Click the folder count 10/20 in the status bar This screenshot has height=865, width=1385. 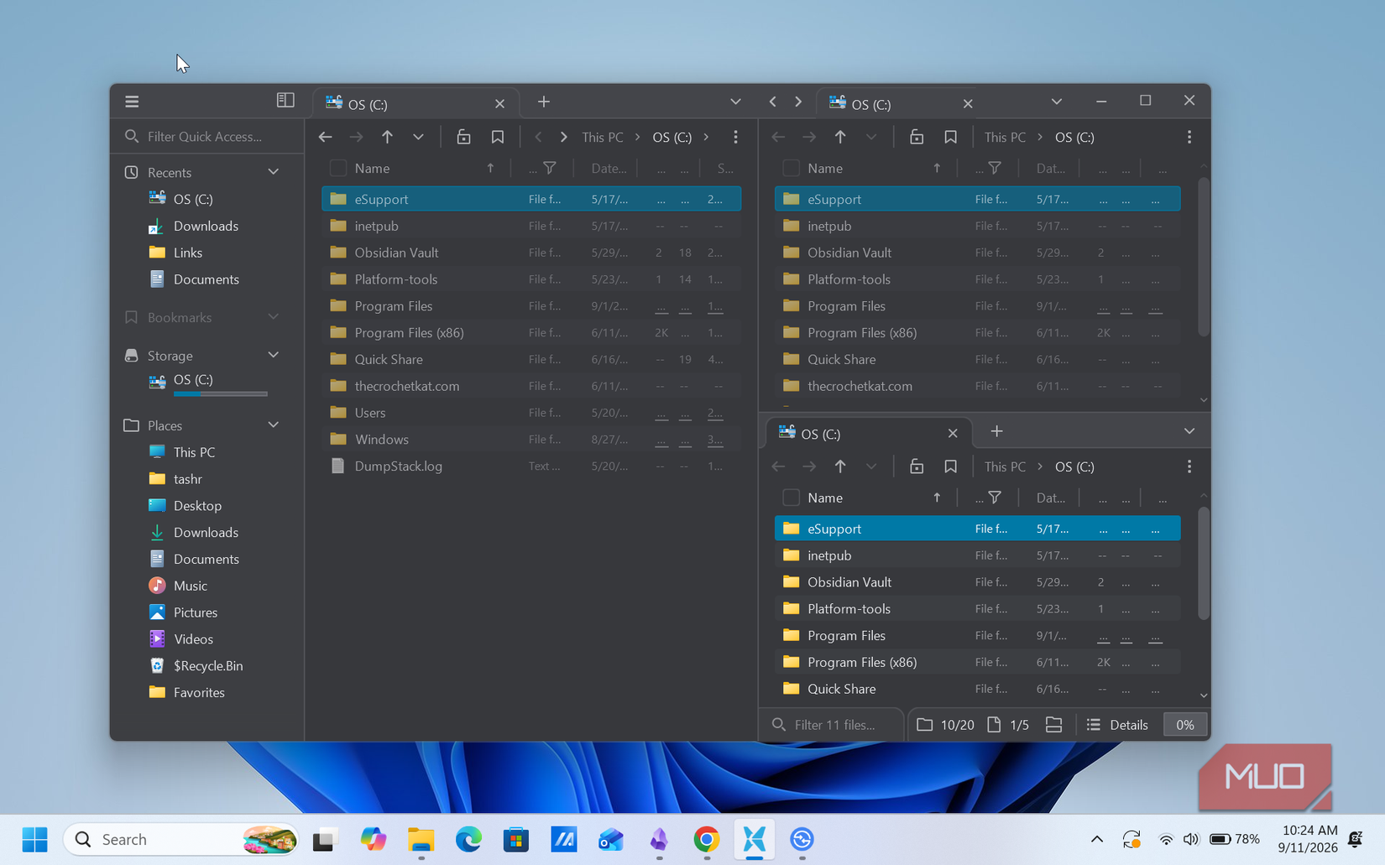pos(945,725)
